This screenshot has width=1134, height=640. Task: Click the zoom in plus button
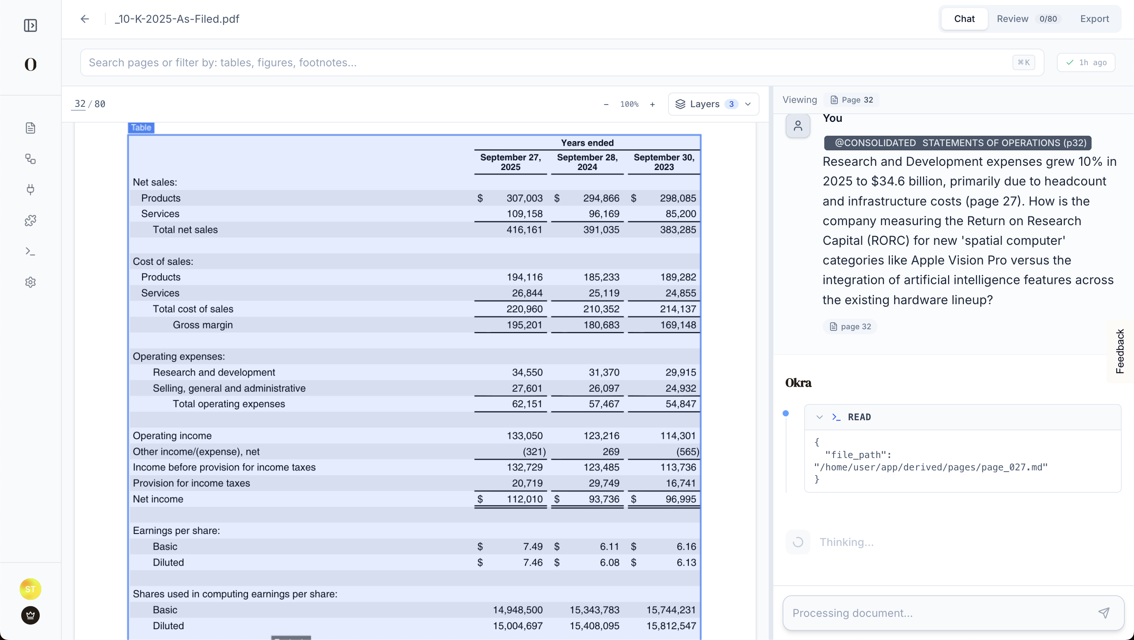(652, 104)
